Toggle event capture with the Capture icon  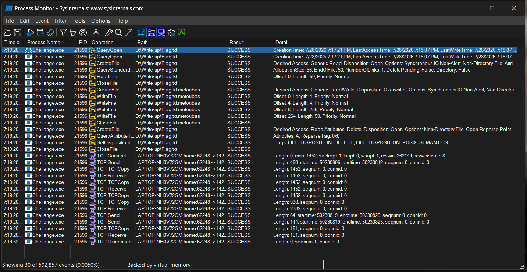pyautogui.click(x=31, y=33)
